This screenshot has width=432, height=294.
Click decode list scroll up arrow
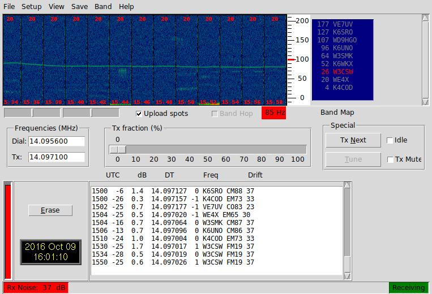347,185
